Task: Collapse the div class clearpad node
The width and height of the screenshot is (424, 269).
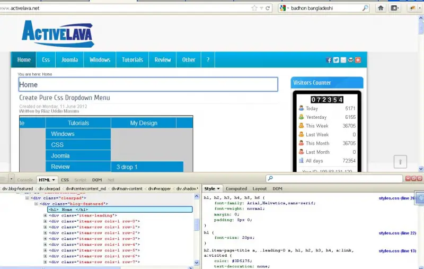Action: point(27,198)
